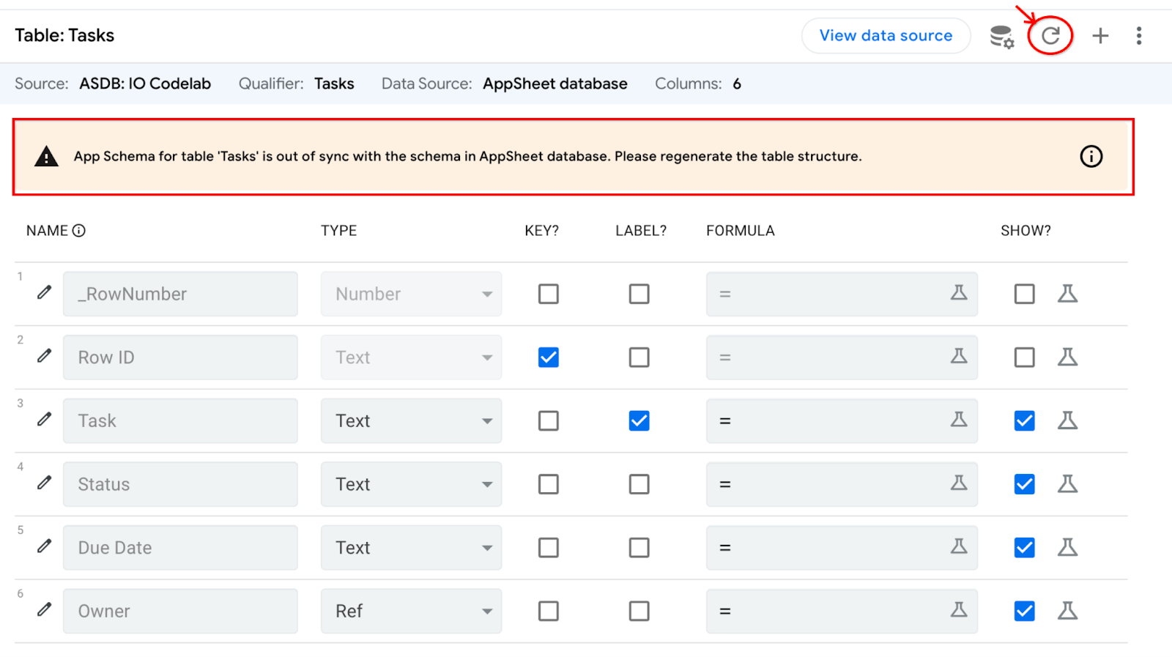Click info icon next to NAME header
This screenshot has height=657, width=1172.
(x=79, y=231)
